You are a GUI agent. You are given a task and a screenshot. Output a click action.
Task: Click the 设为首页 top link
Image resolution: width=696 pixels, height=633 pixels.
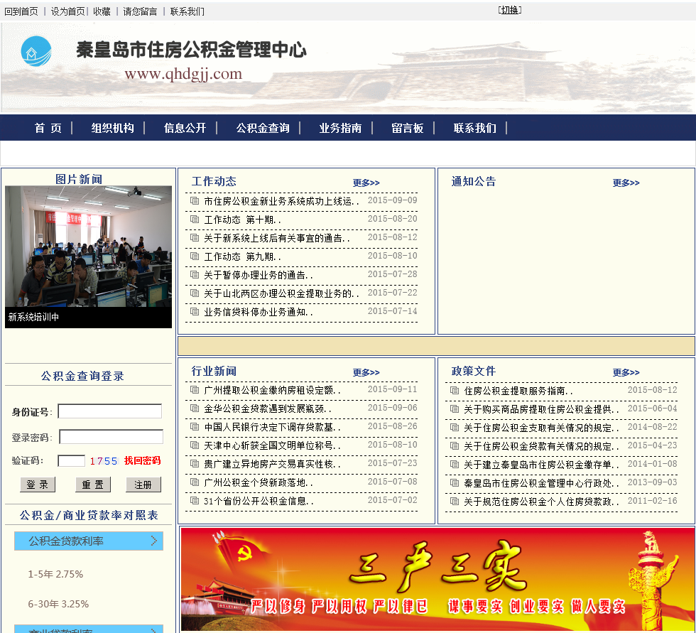68,11
